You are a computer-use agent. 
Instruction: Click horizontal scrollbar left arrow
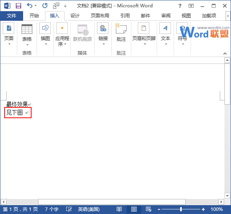coord(3,202)
